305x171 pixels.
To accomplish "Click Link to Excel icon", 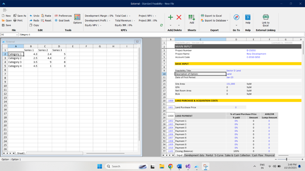I will coord(266,18).
